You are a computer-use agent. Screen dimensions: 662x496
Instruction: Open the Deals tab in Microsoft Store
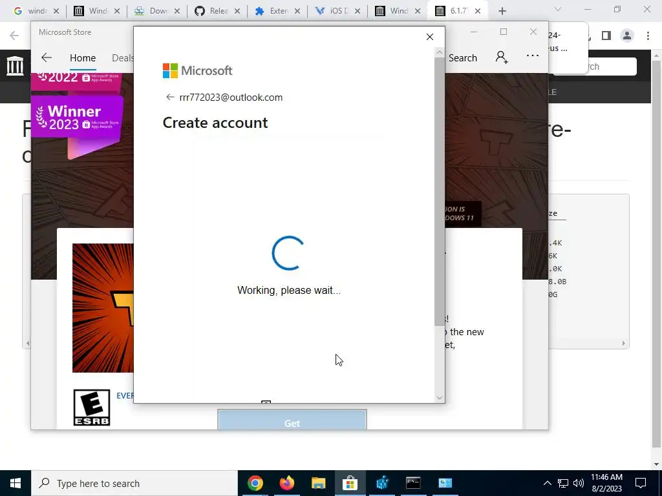coord(122,58)
